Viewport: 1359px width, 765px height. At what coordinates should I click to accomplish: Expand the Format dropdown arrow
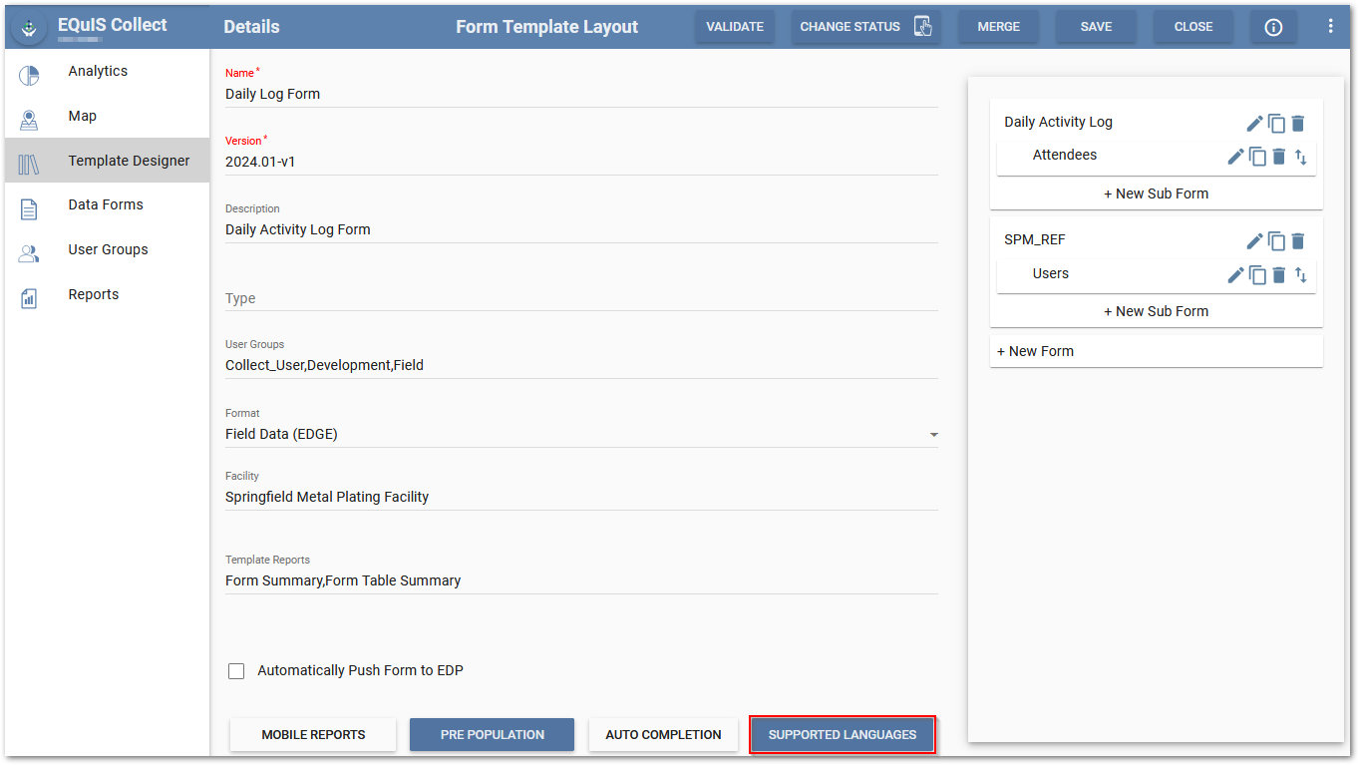click(933, 435)
